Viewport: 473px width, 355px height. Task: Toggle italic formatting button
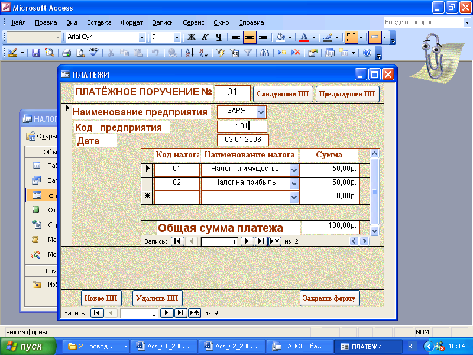[x=205, y=37]
